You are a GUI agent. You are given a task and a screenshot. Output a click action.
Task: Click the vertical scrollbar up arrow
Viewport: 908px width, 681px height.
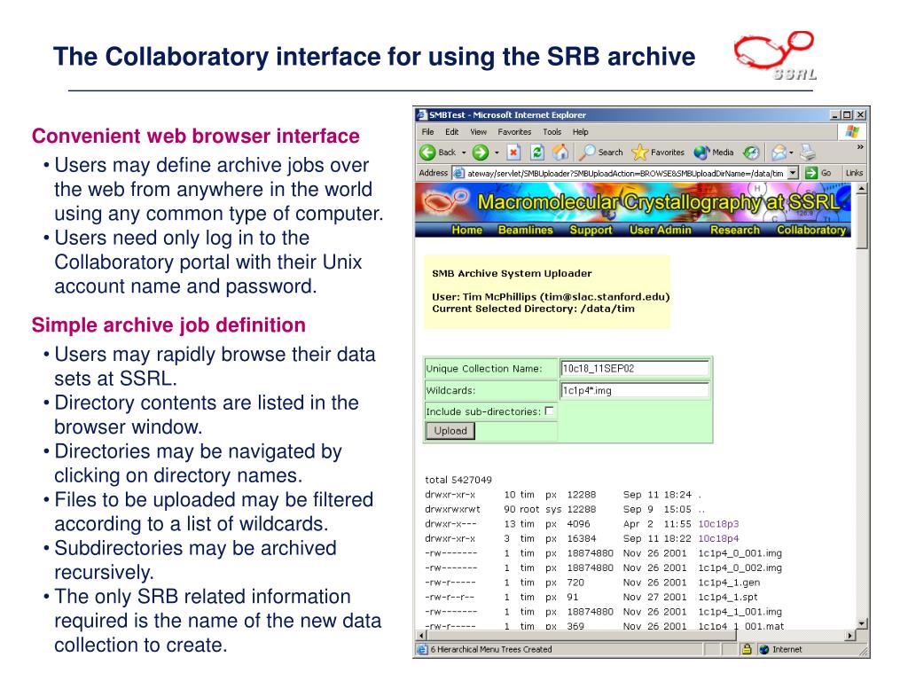pos(862,189)
